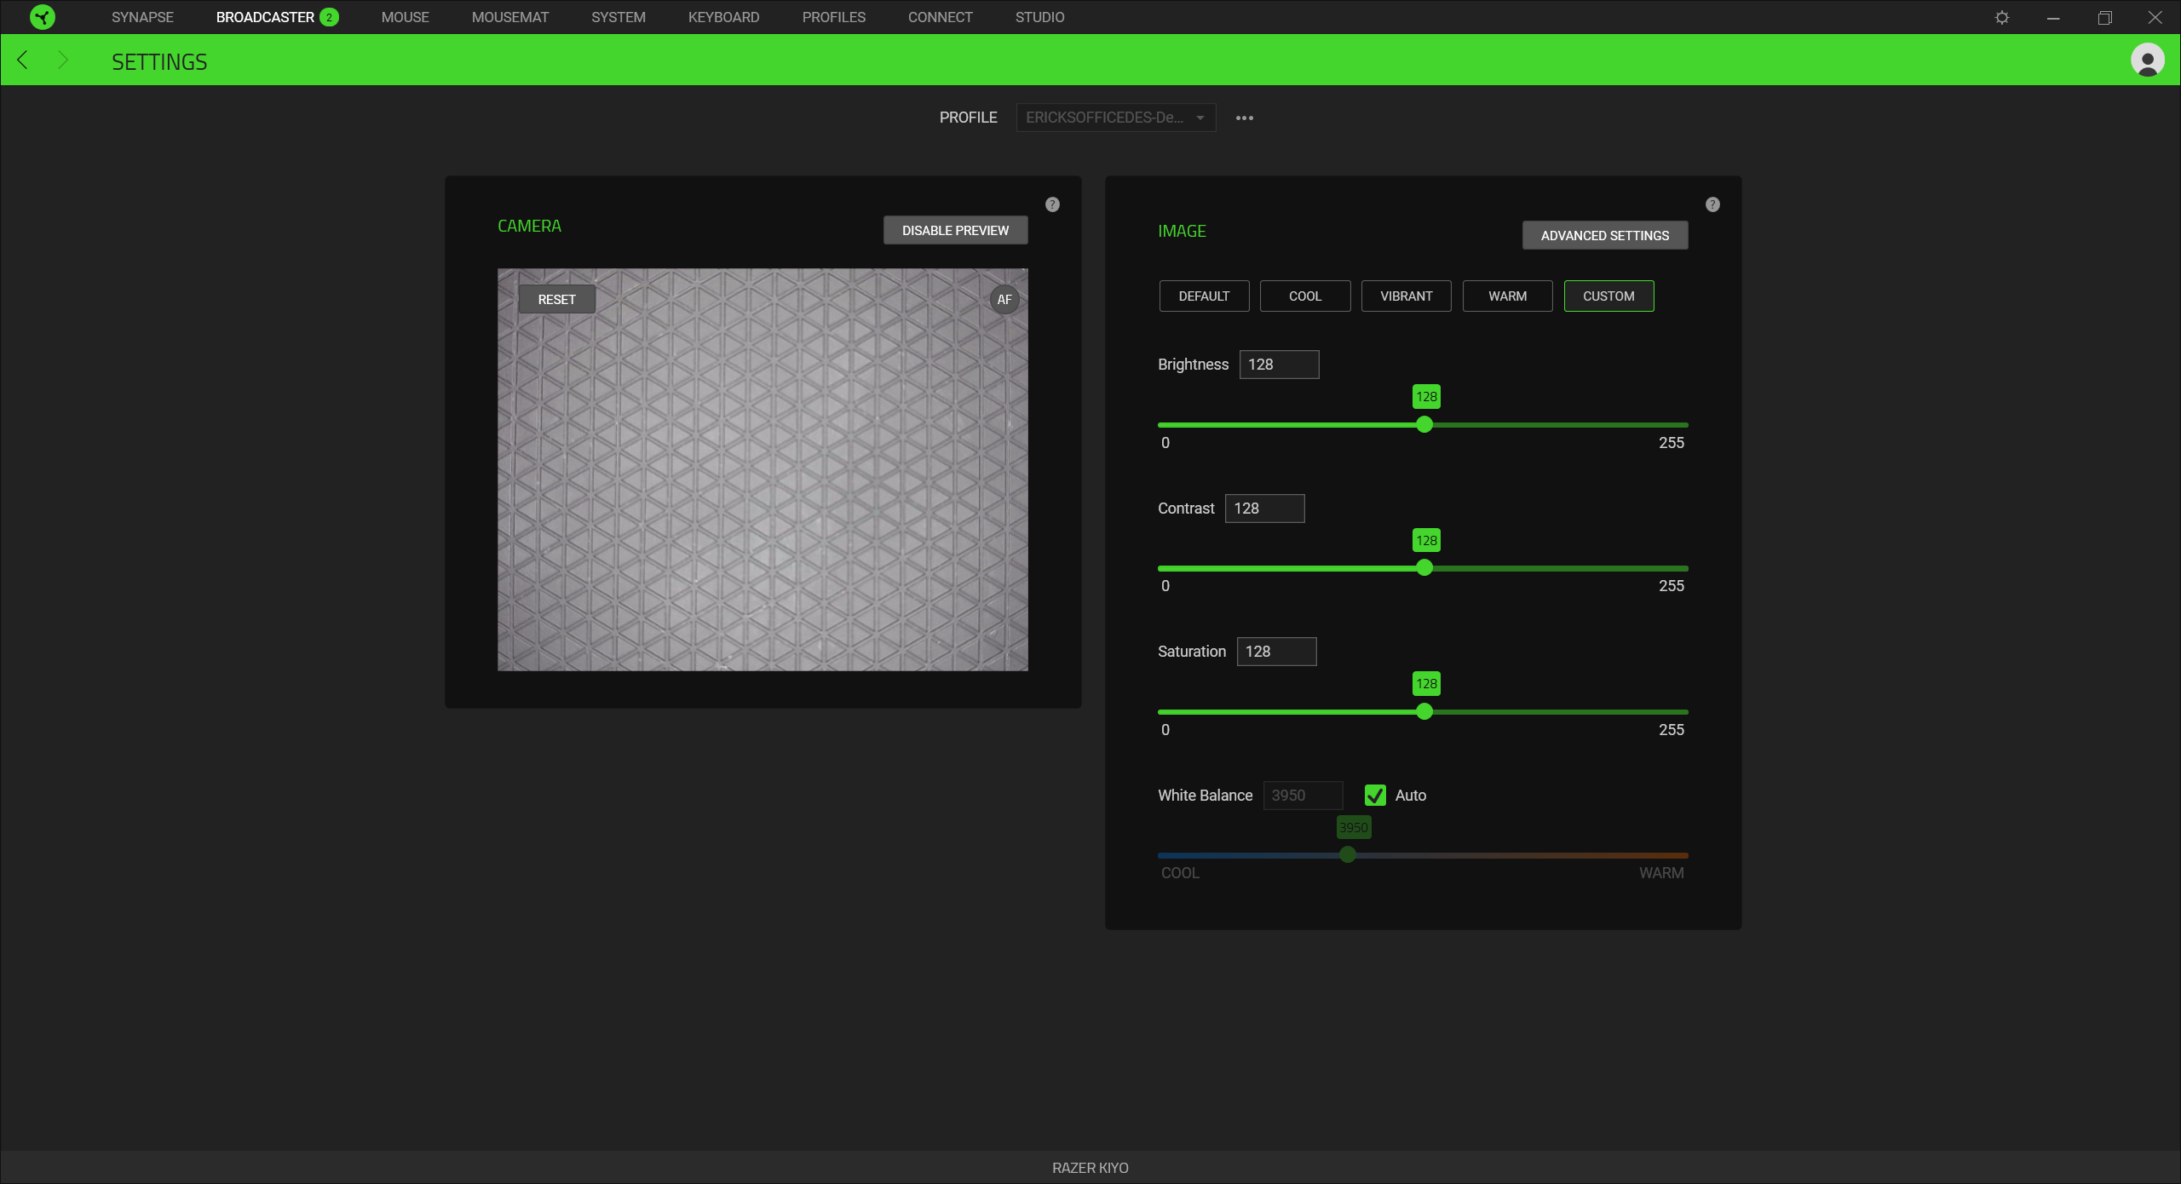Go to the Keyboard settings page
The height and width of the screenshot is (1184, 2181).
point(723,17)
